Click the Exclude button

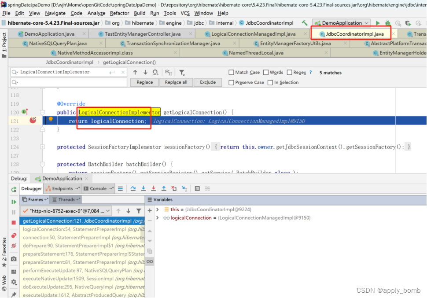(x=207, y=82)
